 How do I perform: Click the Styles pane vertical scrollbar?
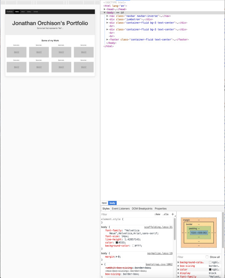click(175, 229)
